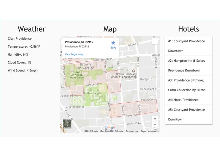Click the Humidity: 64% reading

tap(18, 54)
